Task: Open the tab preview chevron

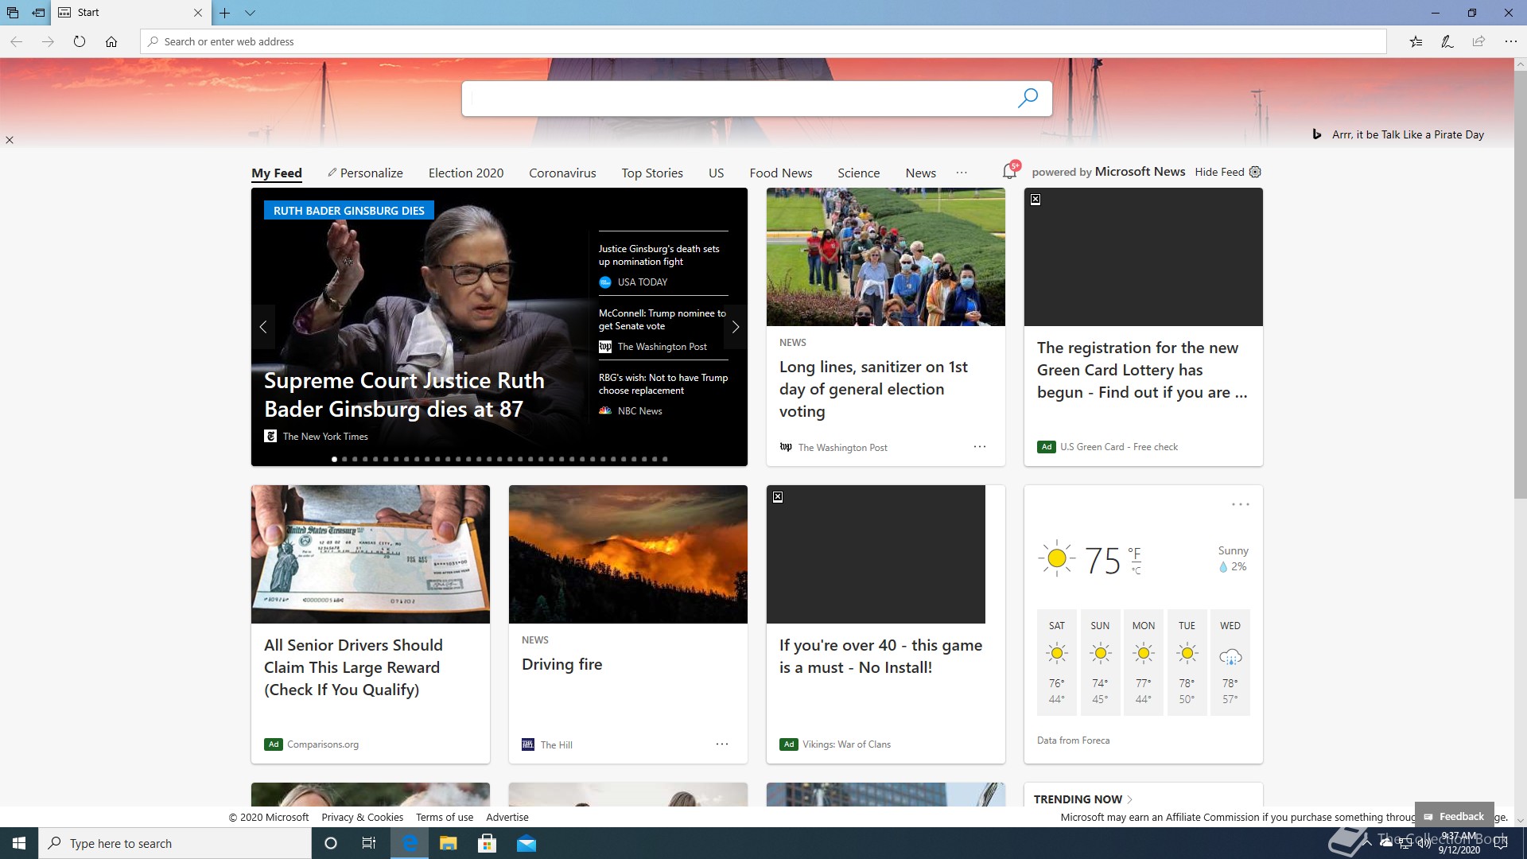Action: click(250, 13)
